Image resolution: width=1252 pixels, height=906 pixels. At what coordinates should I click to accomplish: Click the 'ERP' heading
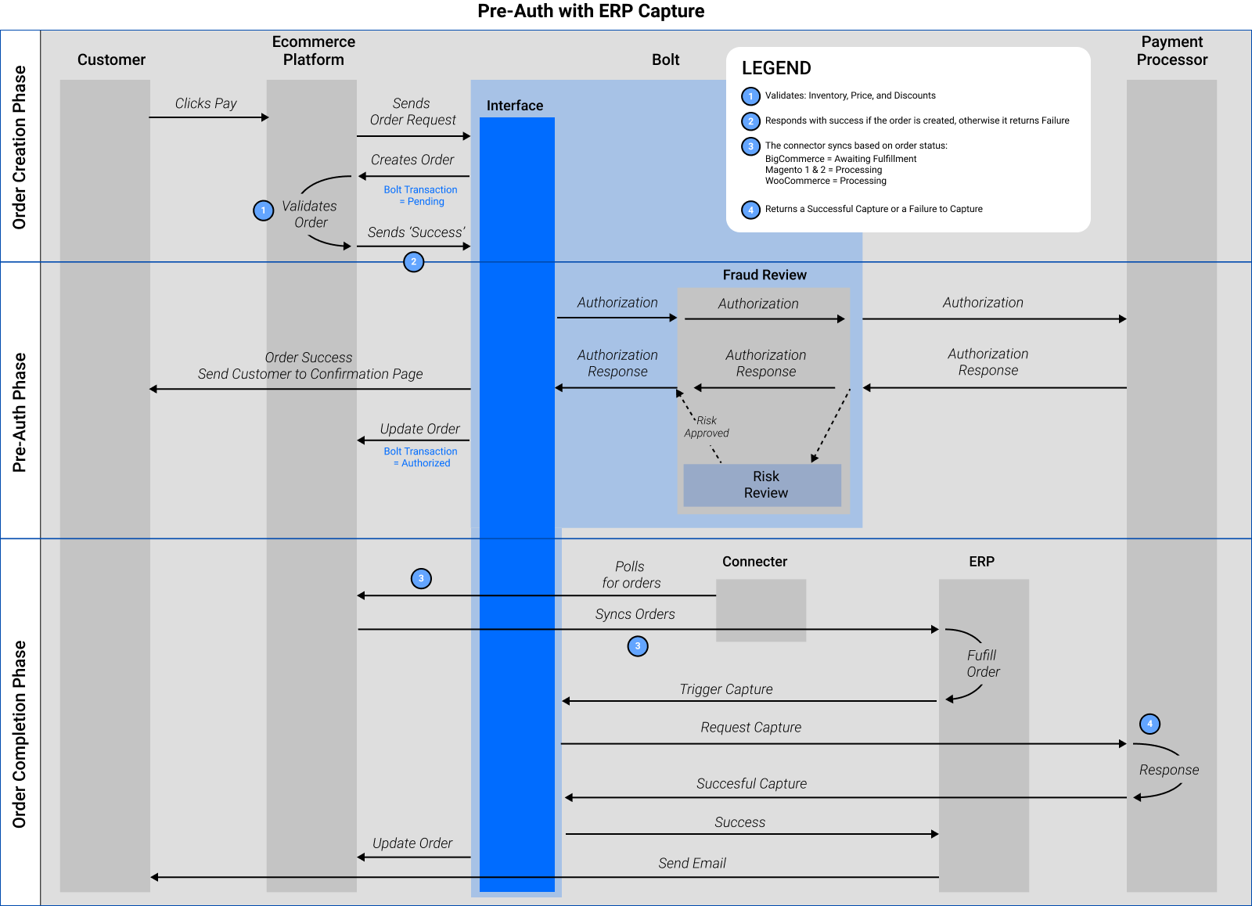[x=981, y=562]
